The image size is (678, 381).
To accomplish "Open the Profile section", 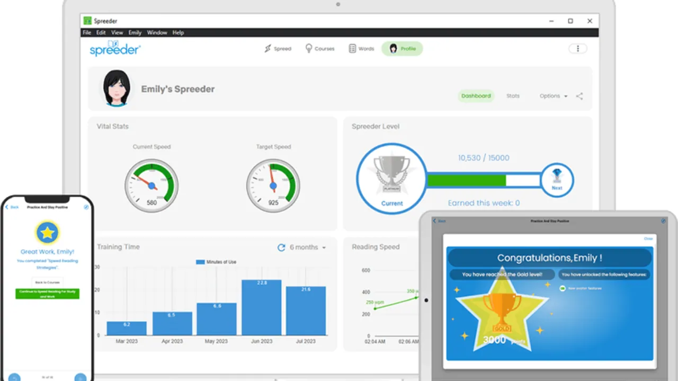I will [x=402, y=49].
